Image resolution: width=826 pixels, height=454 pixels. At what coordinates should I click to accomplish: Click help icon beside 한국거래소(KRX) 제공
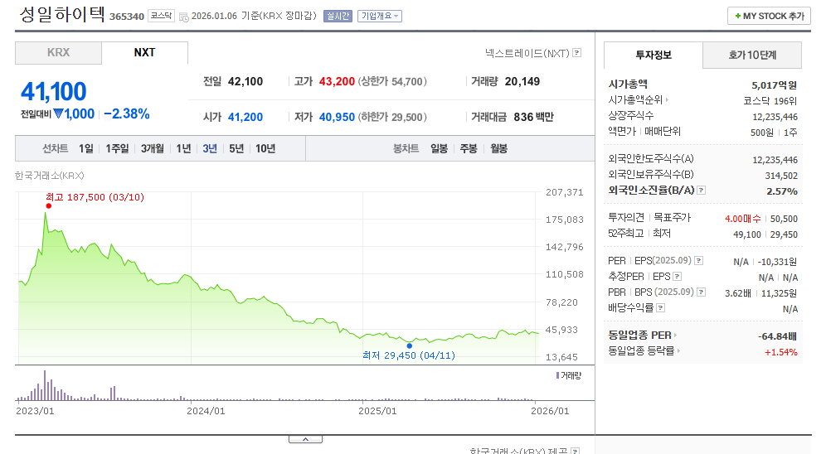tap(576, 451)
